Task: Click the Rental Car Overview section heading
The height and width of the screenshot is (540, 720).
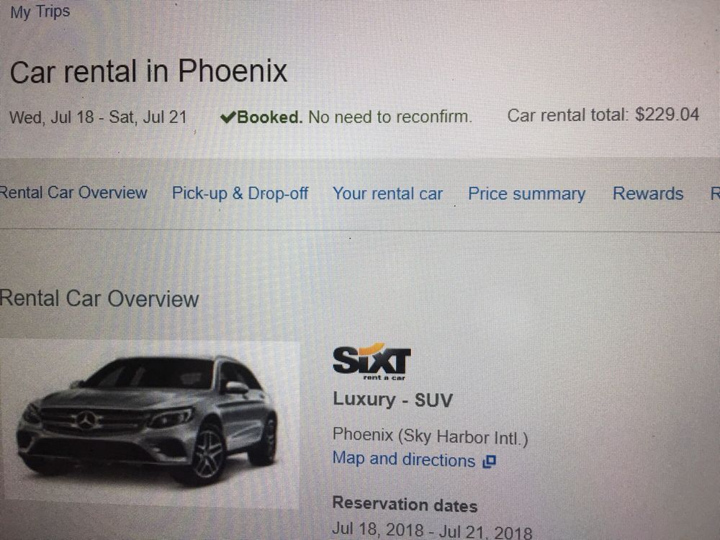Action: point(99,299)
